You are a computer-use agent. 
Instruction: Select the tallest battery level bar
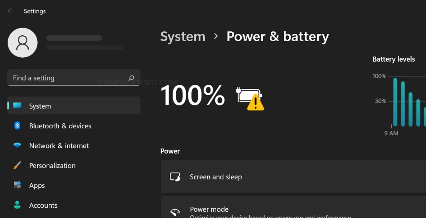click(x=396, y=102)
